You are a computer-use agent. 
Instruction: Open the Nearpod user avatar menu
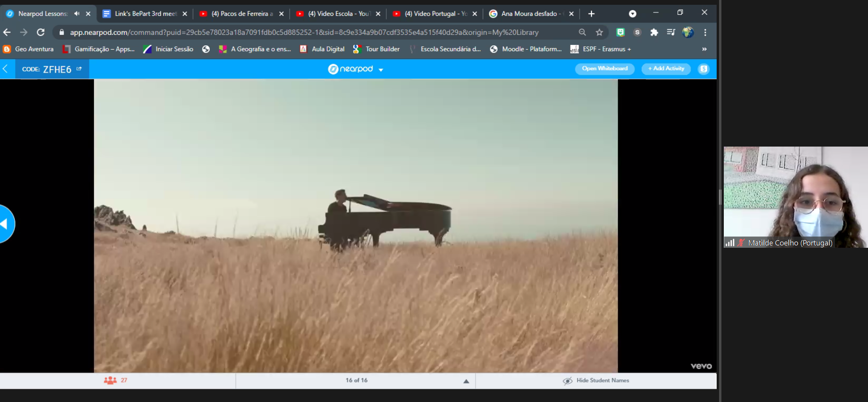pos(704,69)
